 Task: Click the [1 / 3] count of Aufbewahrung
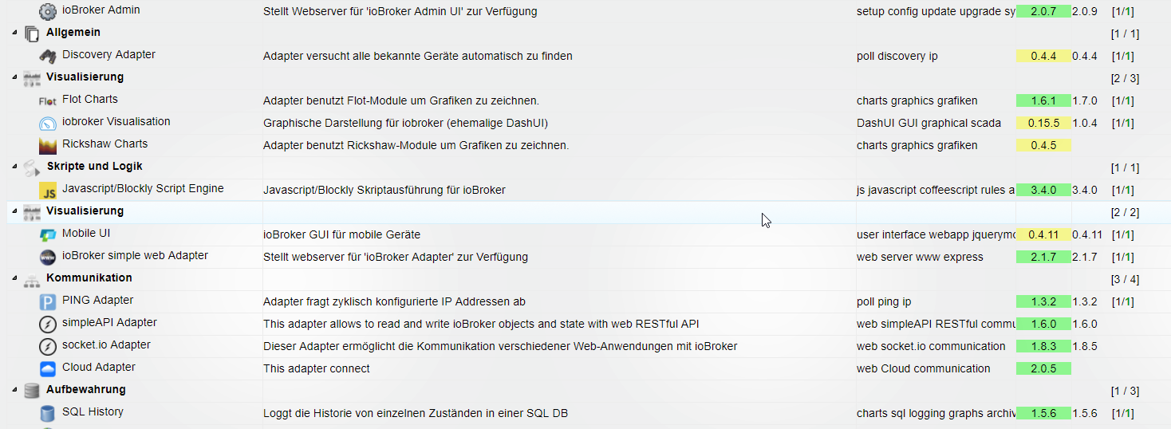click(1125, 391)
